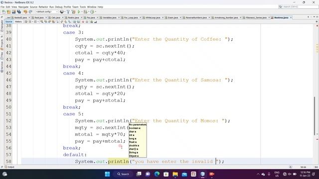Open the Navigate menu
Viewport: 319px width, 179px height.
coord(23,7)
